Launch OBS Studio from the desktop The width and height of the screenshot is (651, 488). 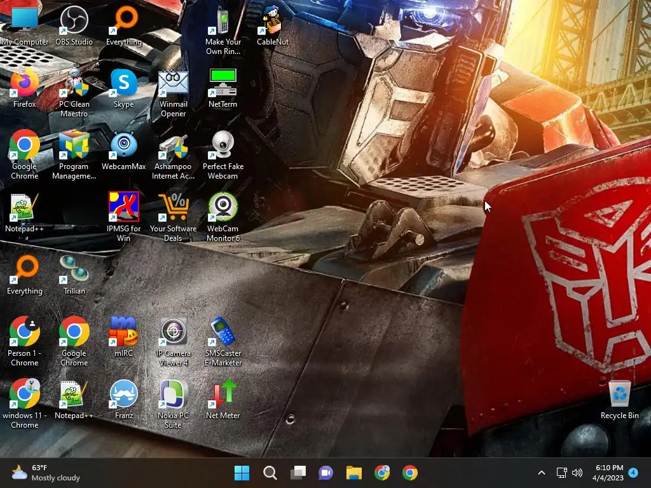[74, 25]
